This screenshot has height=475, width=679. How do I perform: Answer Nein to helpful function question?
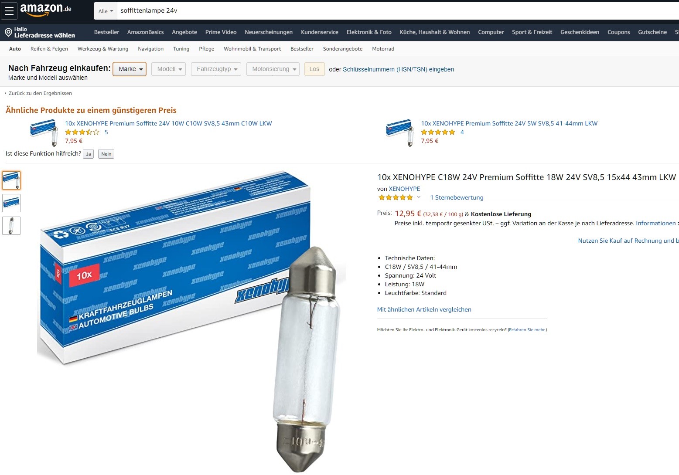(106, 154)
